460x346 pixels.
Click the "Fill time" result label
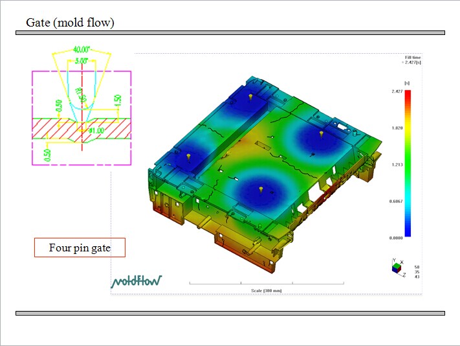[413, 58]
